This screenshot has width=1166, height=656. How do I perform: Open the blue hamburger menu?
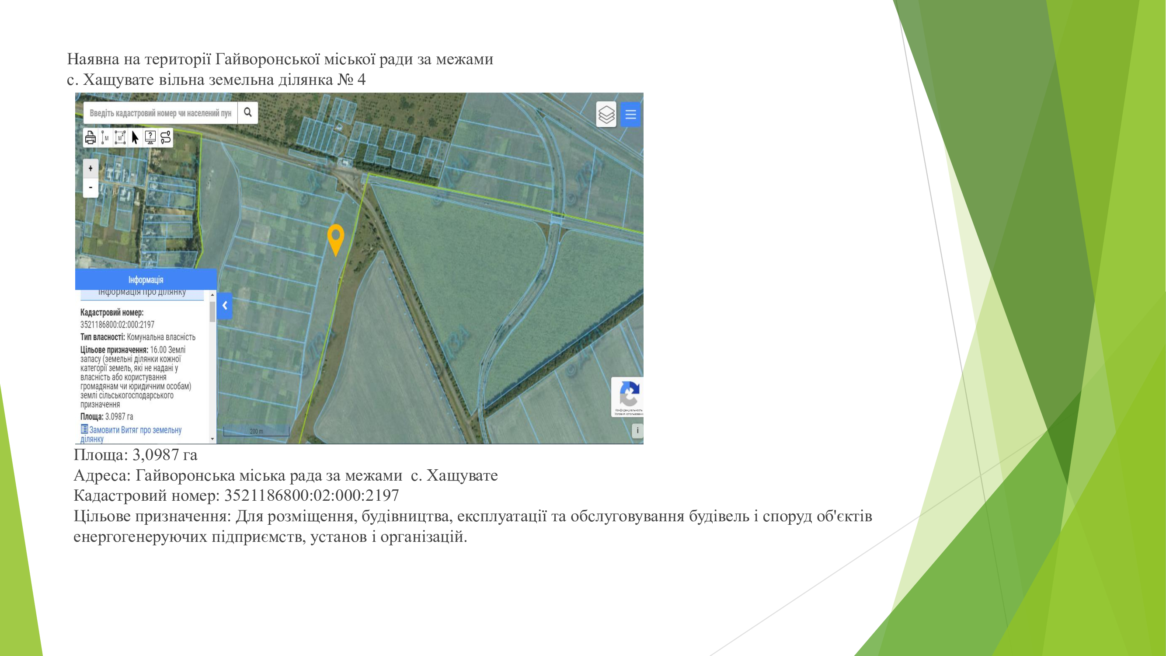point(630,114)
